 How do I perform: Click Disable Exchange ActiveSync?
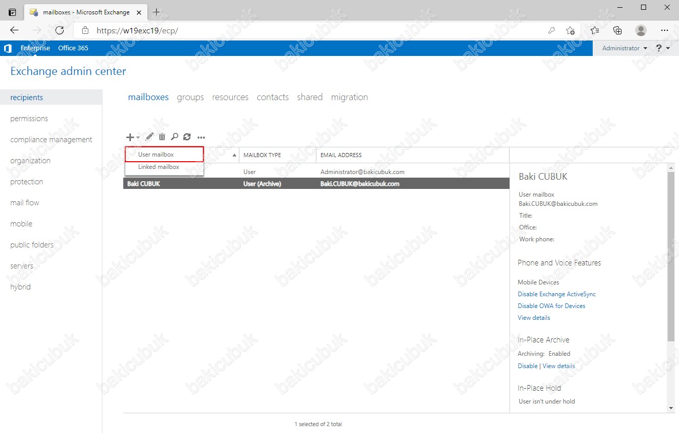click(557, 294)
